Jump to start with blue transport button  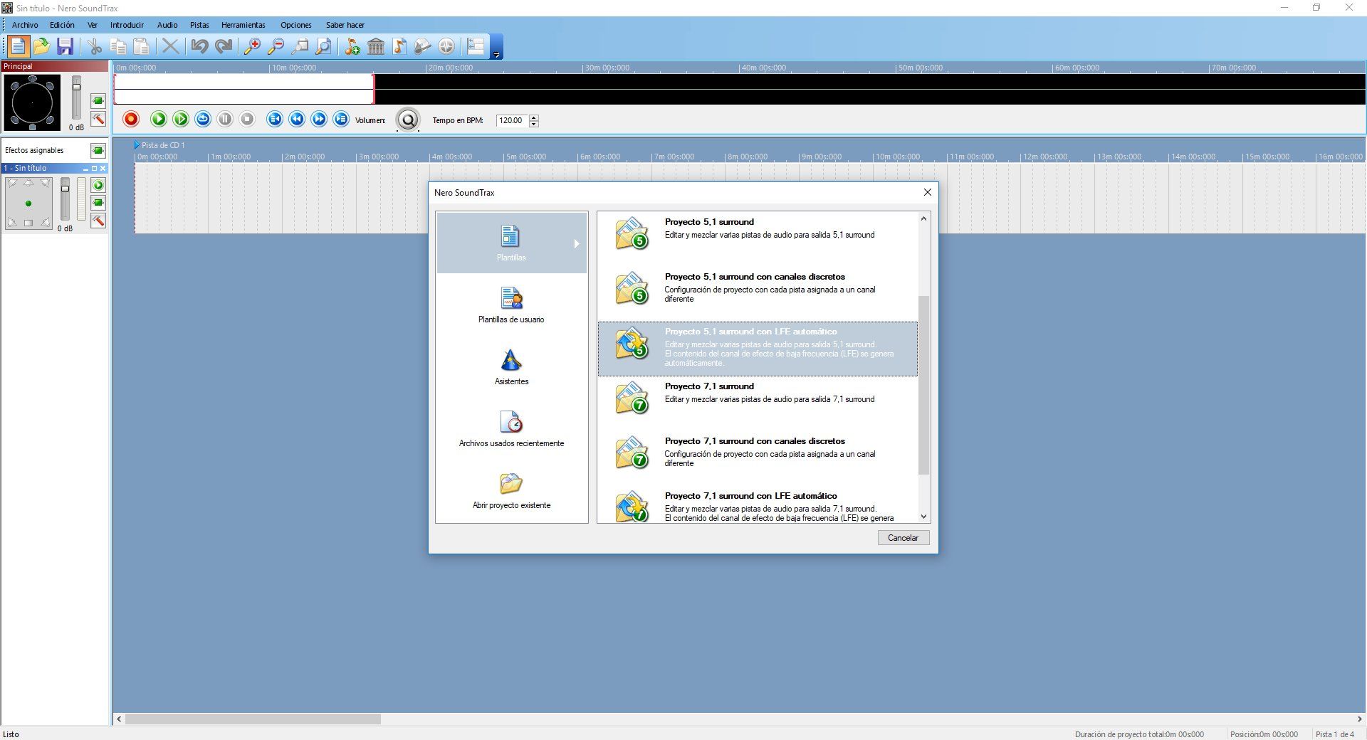(x=275, y=119)
